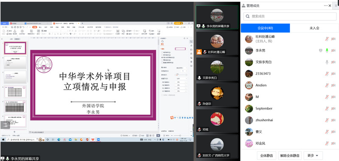The height and width of the screenshot is (161, 339).
Task: Toggle microphone for member 文旅李秀白
Action: [x=327, y=62]
